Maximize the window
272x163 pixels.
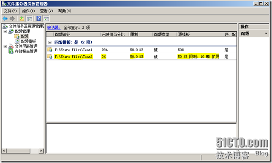coord(261,3)
